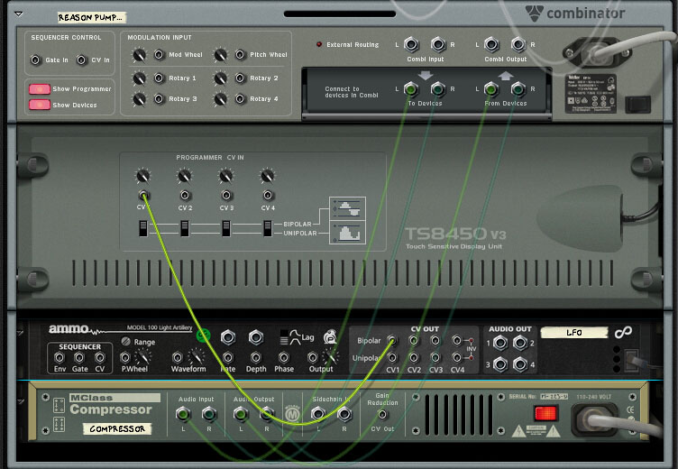Adjust the Ammo Waveform CV trim knob
The width and height of the screenshot is (678, 469).
[x=197, y=357]
